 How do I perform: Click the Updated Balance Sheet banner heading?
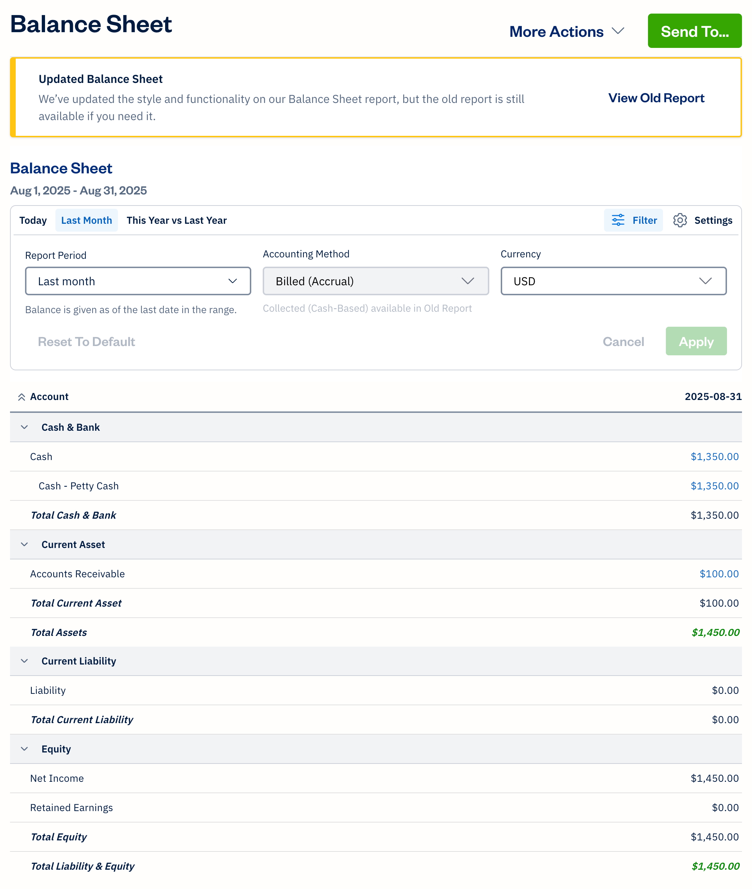point(100,79)
